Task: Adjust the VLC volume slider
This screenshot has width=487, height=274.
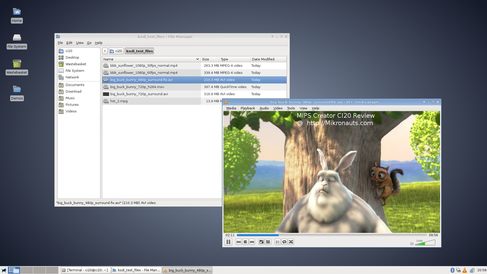Action: click(425, 243)
